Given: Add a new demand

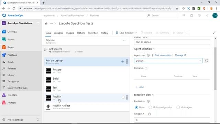Looking at the screenshot, I should [140, 87].
